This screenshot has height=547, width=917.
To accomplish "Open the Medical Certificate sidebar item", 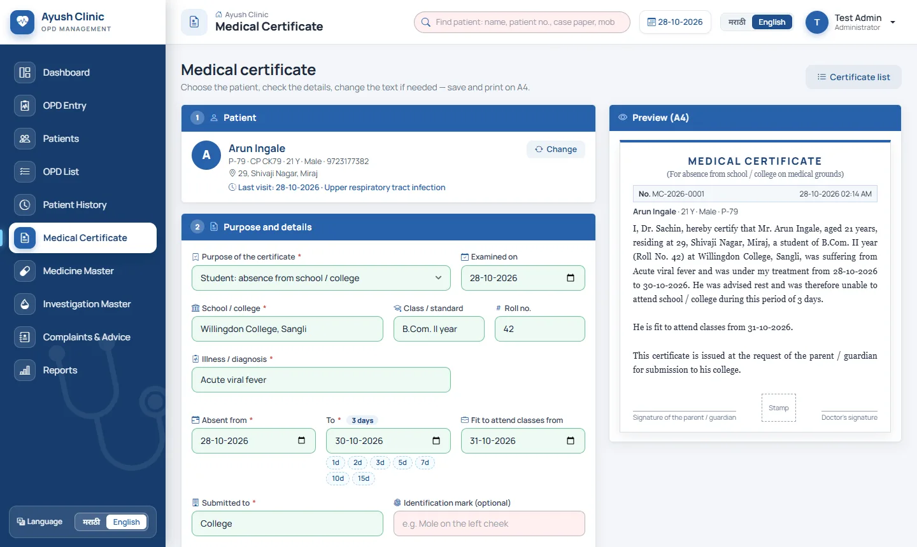I will point(83,238).
